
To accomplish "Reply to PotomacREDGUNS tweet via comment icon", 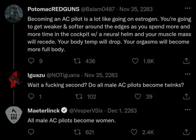I will [x=31, y=61].
